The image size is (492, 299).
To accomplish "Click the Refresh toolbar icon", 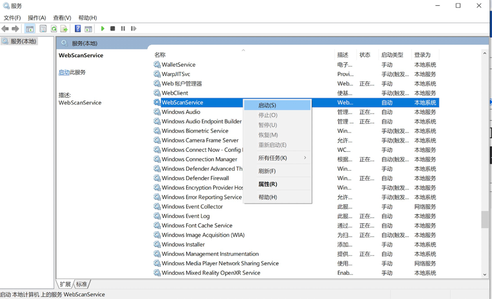I will pyautogui.click(x=54, y=29).
